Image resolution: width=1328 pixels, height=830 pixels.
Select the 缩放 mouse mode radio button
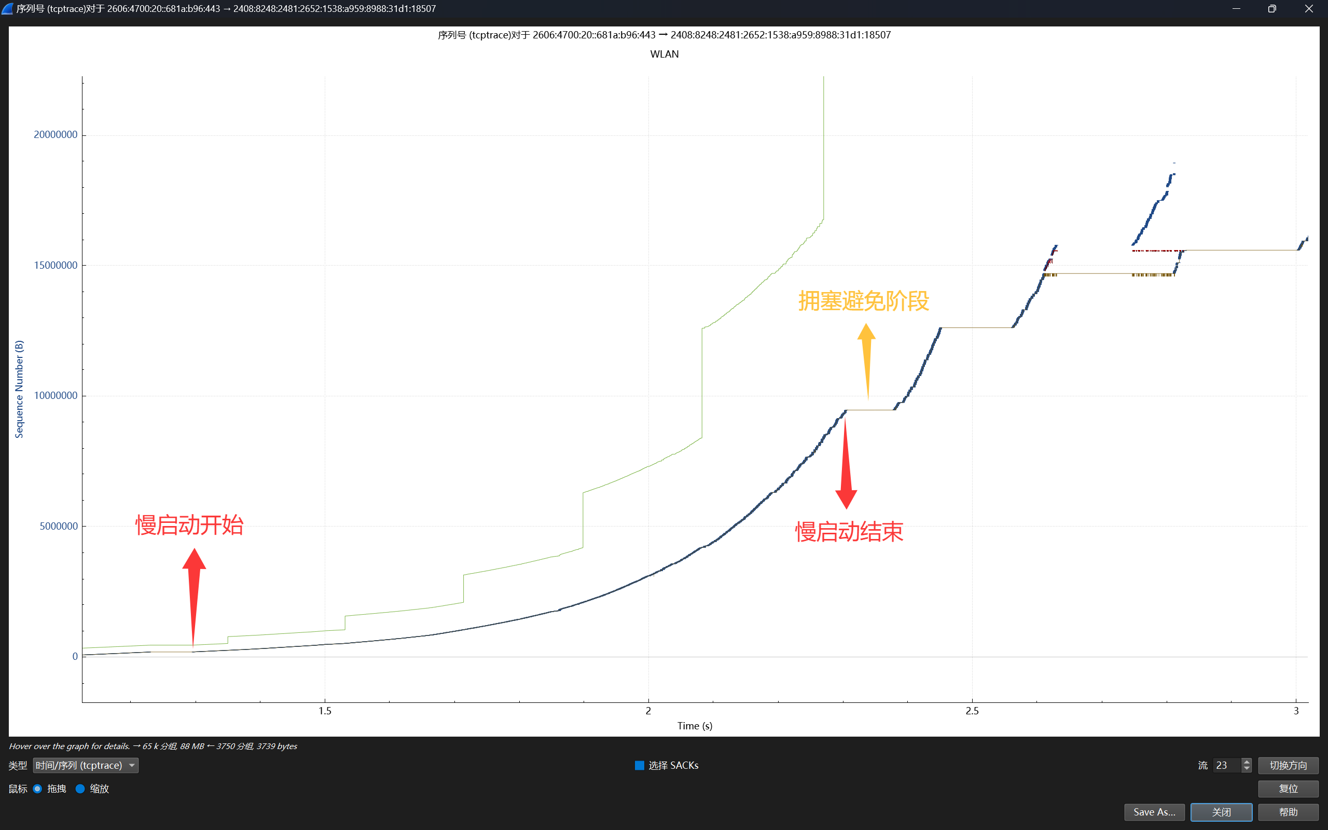coord(80,789)
